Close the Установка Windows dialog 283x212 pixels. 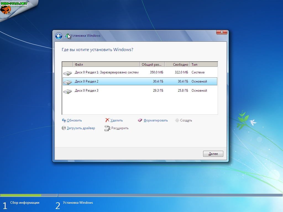pos(222,32)
